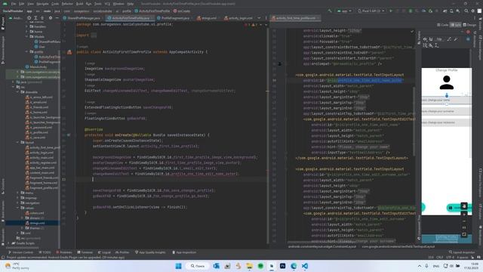Open the vertical Project tool window tab
Viewport: 483px width, 272px height.
[3, 23]
